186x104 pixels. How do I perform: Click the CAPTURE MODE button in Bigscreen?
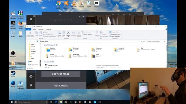61,74
